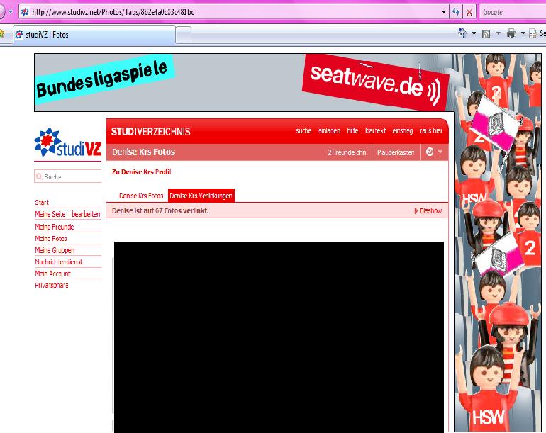Go to Zu Denise Krs Profil link
The height and width of the screenshot is (433, 546).
click(141, 171)
